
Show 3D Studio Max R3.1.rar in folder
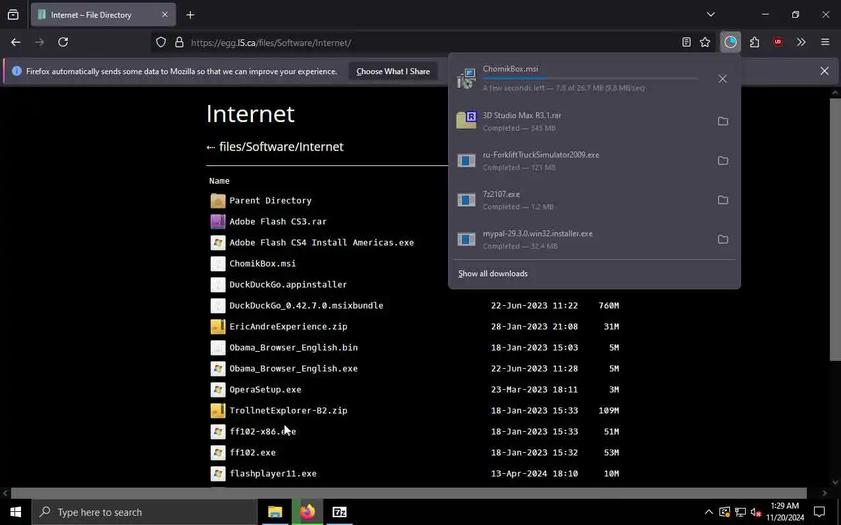[723, 121]
